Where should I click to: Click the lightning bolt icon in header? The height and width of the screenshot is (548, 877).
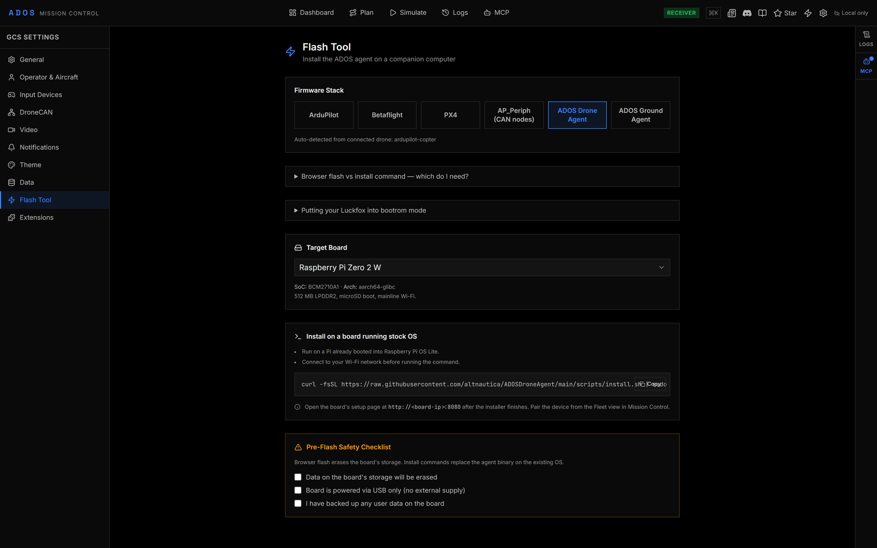808,13
